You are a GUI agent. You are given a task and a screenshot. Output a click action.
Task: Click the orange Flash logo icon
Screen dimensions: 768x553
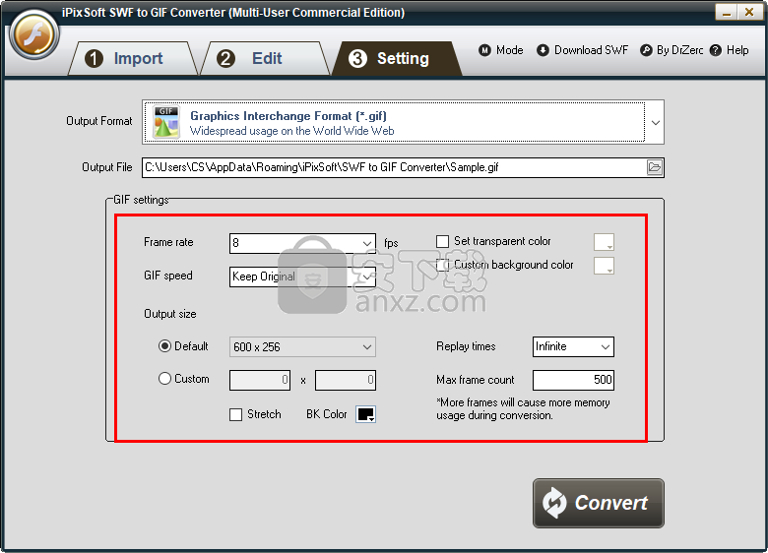tap(33, 35)
